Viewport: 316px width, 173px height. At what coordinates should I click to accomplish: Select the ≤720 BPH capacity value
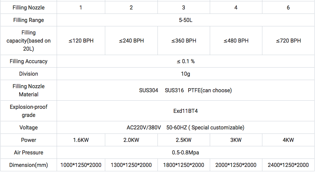click(x=288, y=41)
